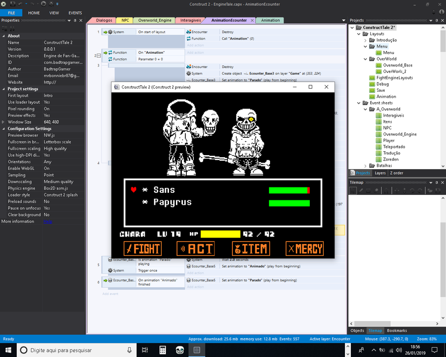Collapse the Project settings section
This screenshot has width=446, height=357.
(3, 89)
